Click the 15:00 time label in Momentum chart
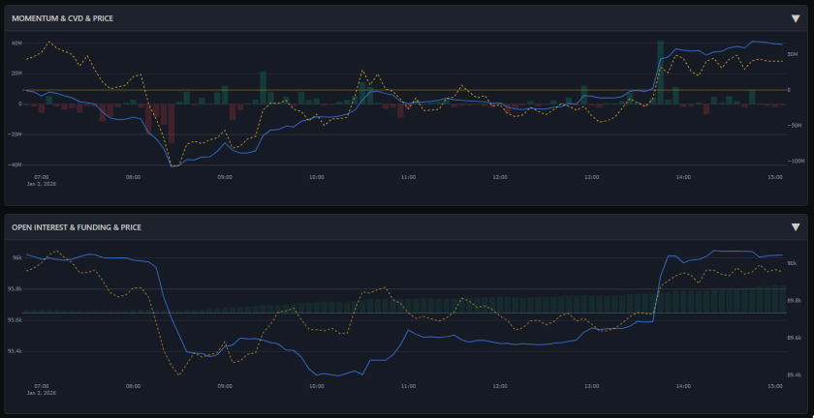Screen dimensions: 814x418 [x=774, y=177]
